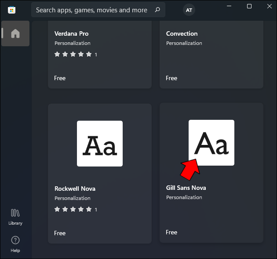277x259 pixels.
Task: Click the Rockwell Nova star rating
Action: (73, 210)
